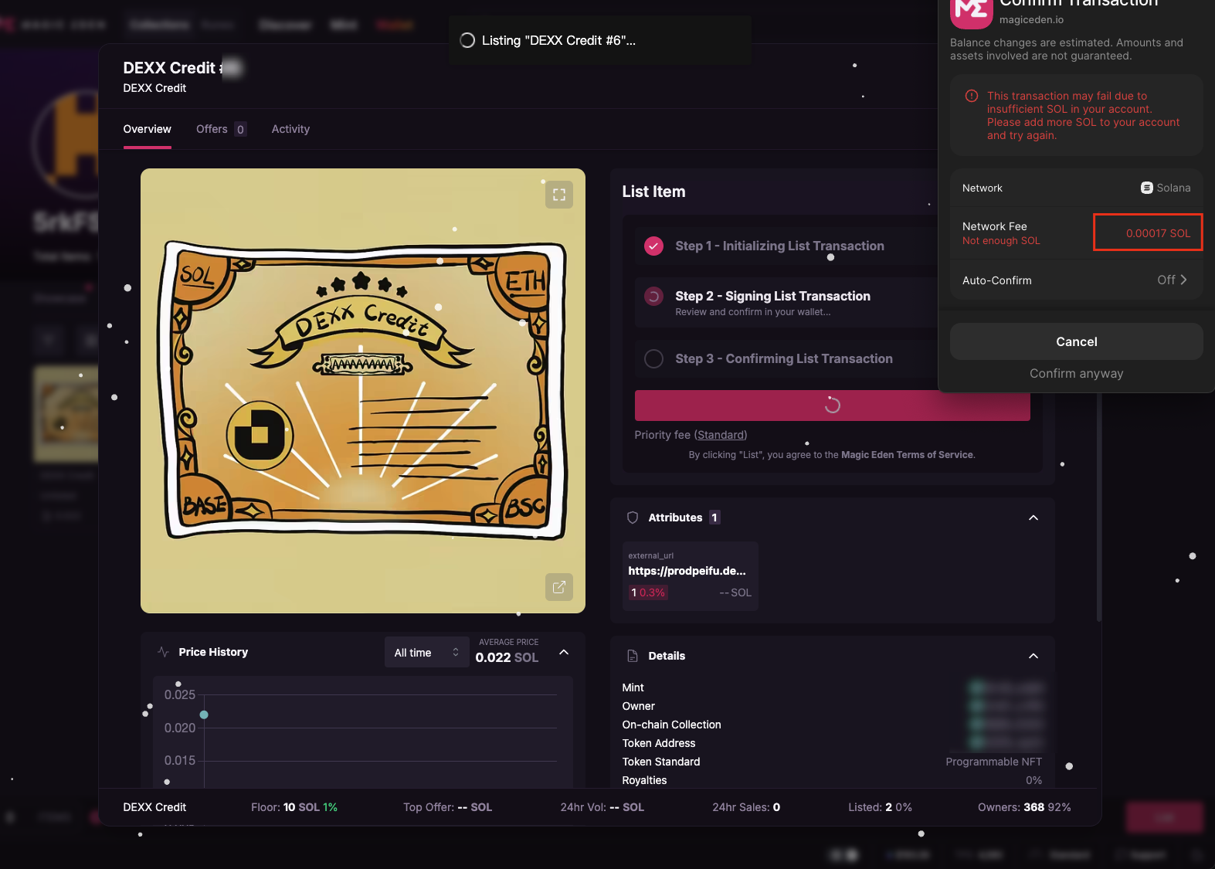1215x869 pixels.
Task: Click the 24hr Sales stat
Action: pyautogui.click(x=746, y=807)
